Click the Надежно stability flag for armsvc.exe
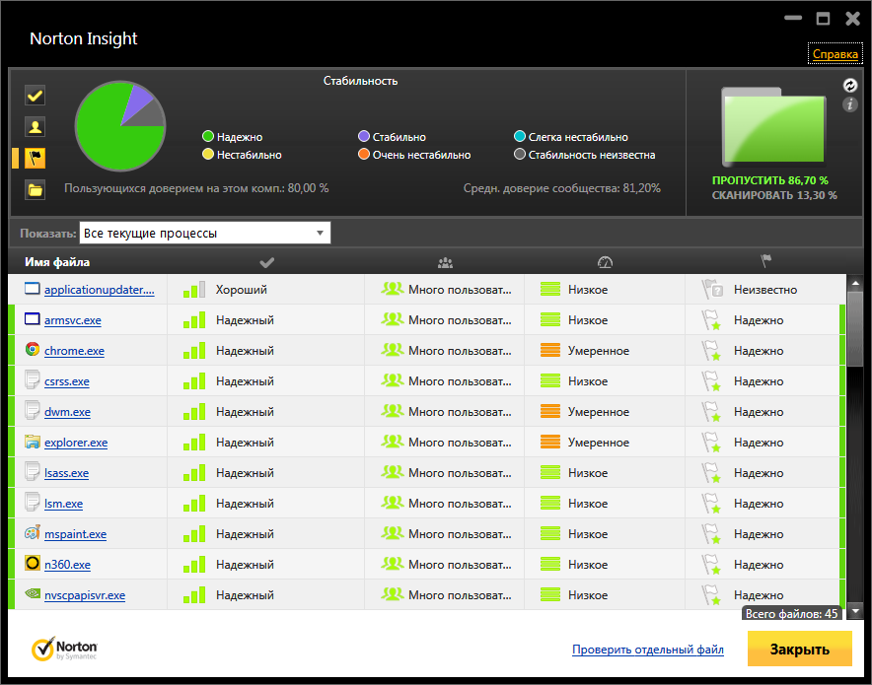Viewport: 872px width, 685px height. tap(711, 320)
